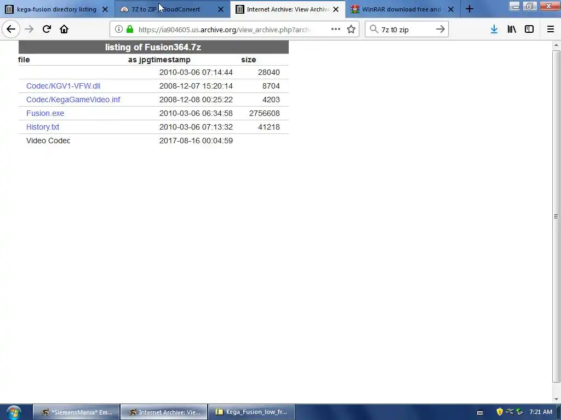Image resolution: width=561 pixels, height=420 pixels.
Task: Switch to the WinRAR download free tab
Action: (x=403, y=9)
